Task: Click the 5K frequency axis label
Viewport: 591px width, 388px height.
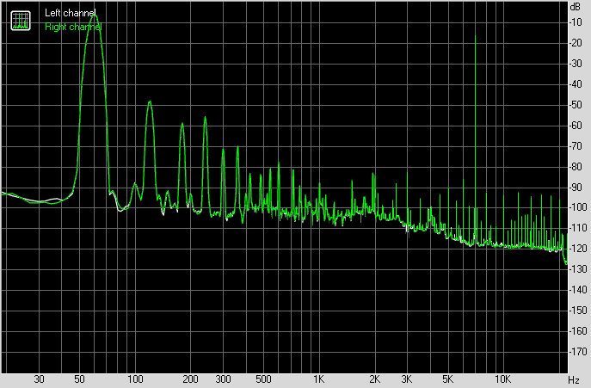Action: pyautogui.click(x=446, y=379)
